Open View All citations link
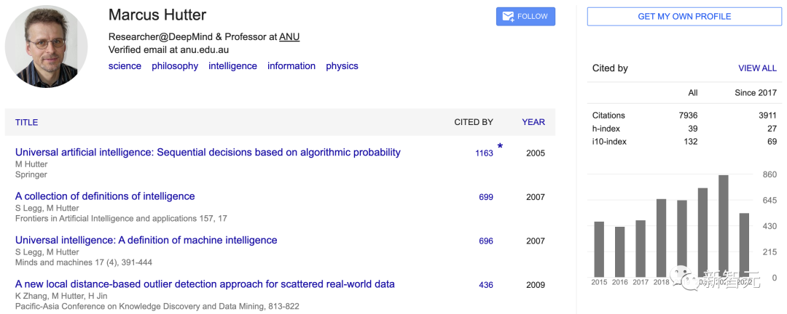Screen dimensions: 787x314 pos(757,68)
